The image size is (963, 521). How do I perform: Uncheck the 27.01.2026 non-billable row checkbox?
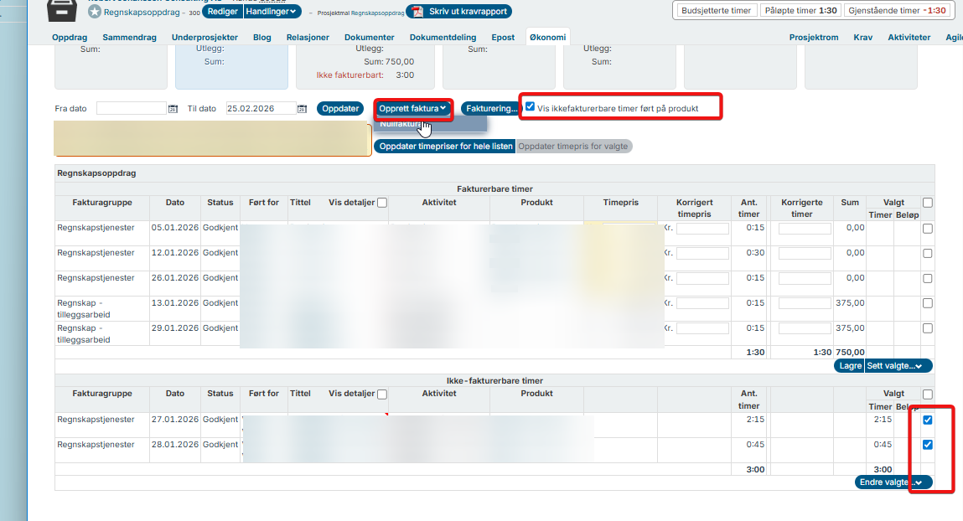[x=928, y=420]
